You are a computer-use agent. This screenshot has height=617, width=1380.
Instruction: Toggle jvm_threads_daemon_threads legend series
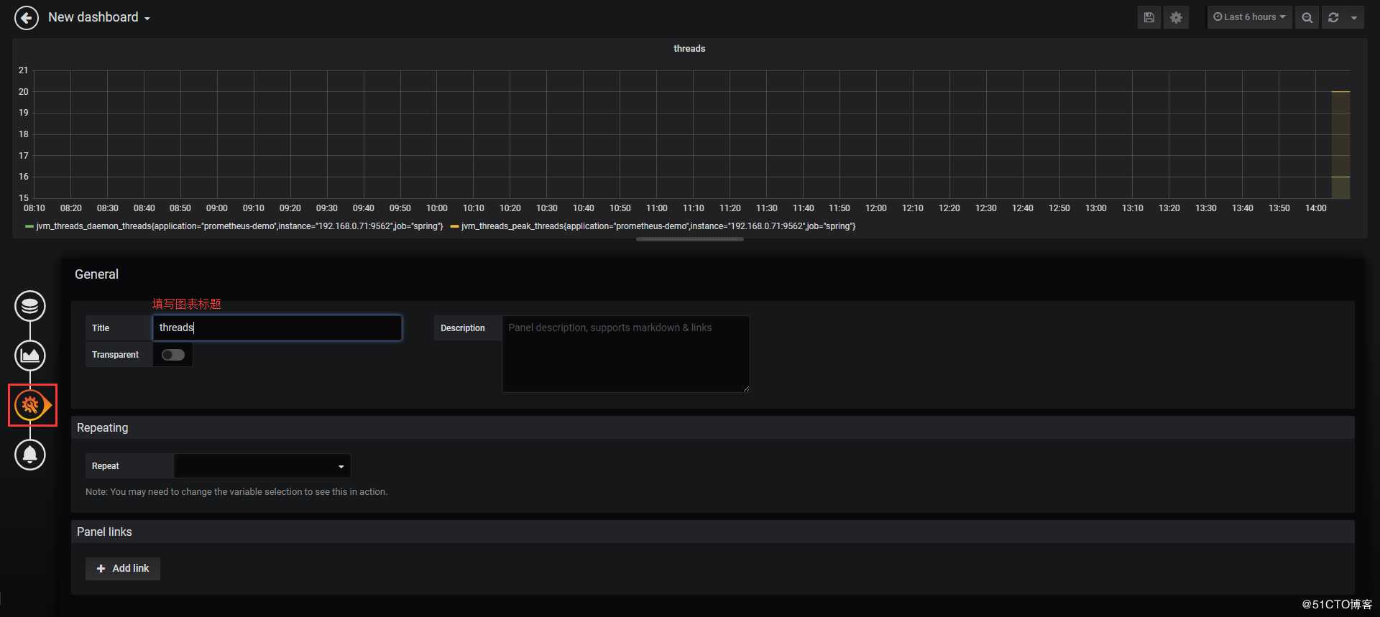click(x=239, y=226)
